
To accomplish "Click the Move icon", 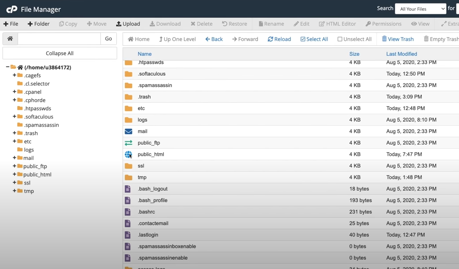I will pos(96,24).
